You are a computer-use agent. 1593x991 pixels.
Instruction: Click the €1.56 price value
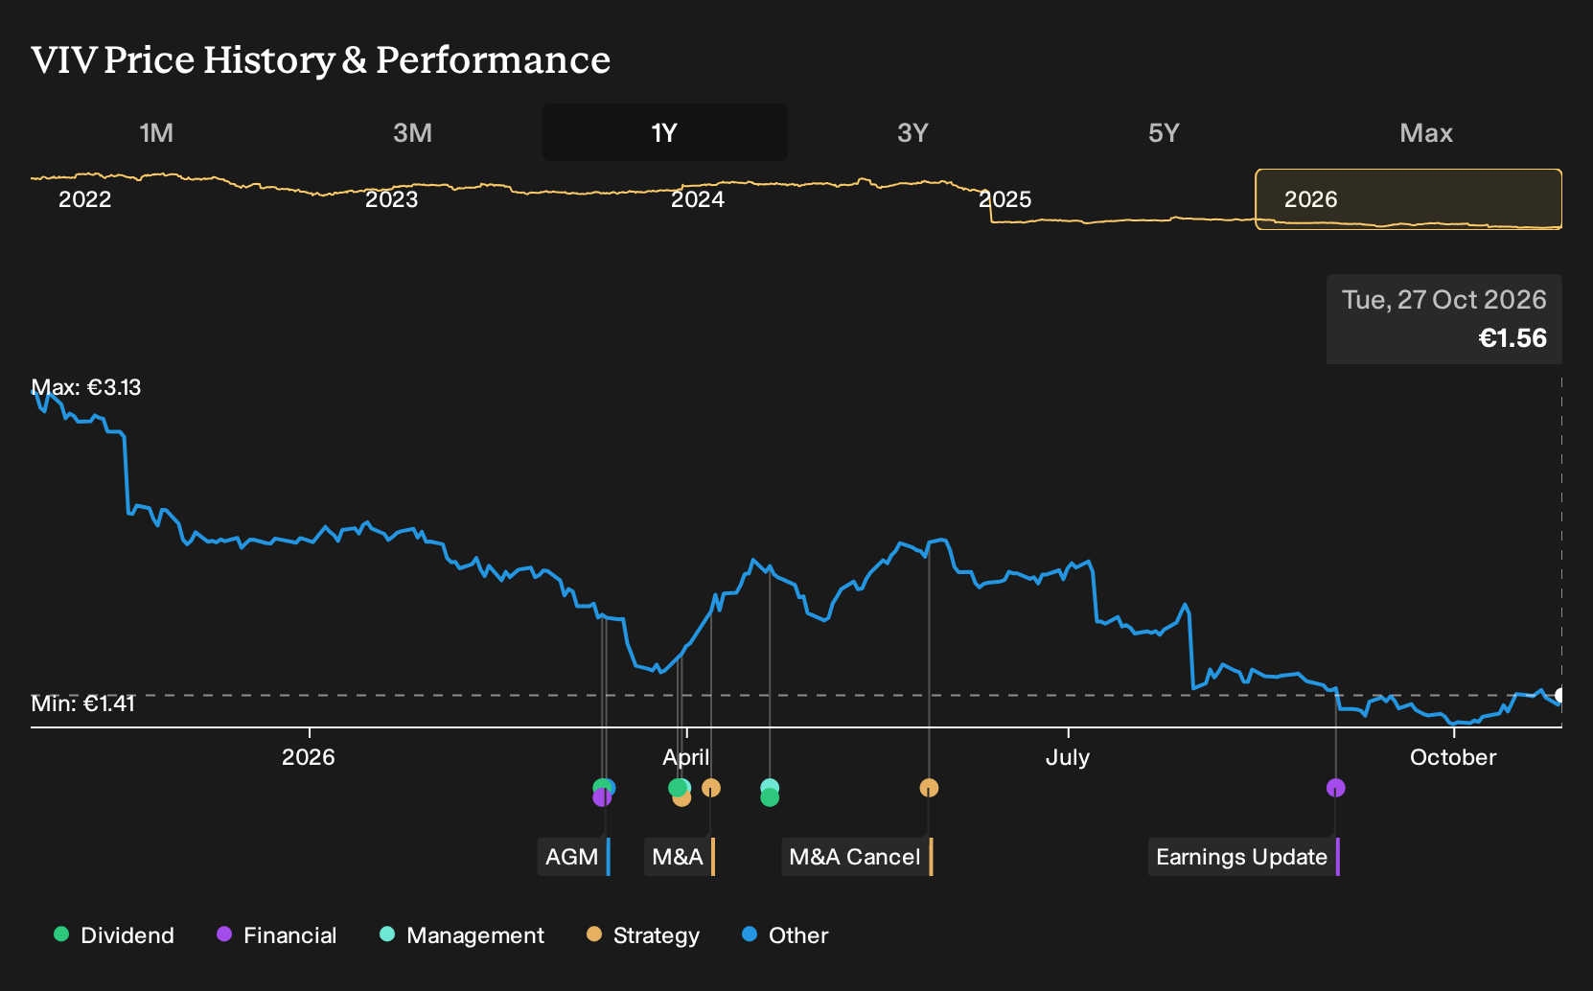(x=1512, y=338)
